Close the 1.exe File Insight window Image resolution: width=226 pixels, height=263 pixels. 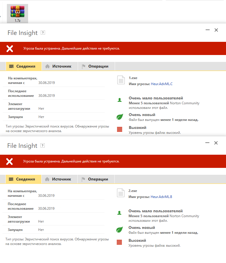coord(216,30)
